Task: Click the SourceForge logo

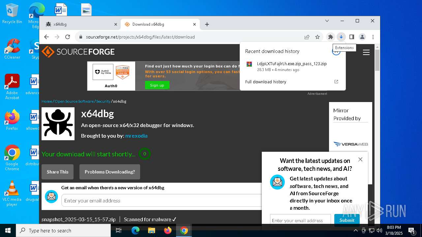Action: pos(78,52)
